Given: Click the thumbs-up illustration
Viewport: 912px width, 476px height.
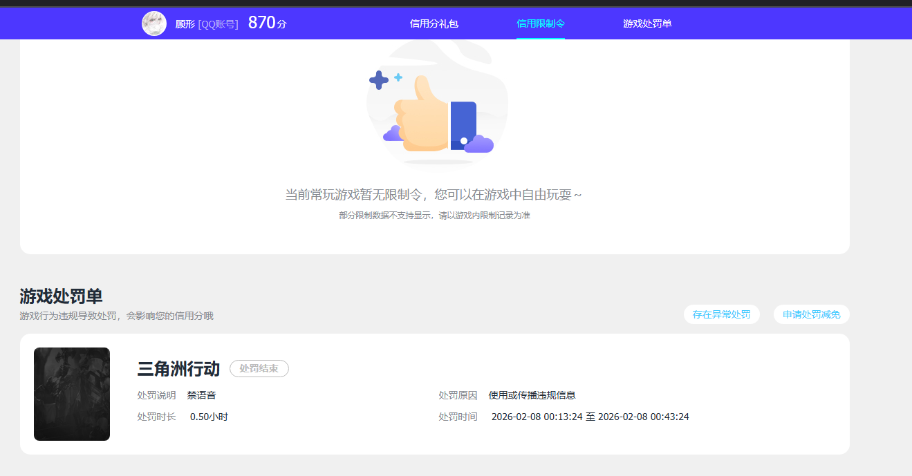Looking at the screenshot, I should pyautogui.click(x=437, y=104).
